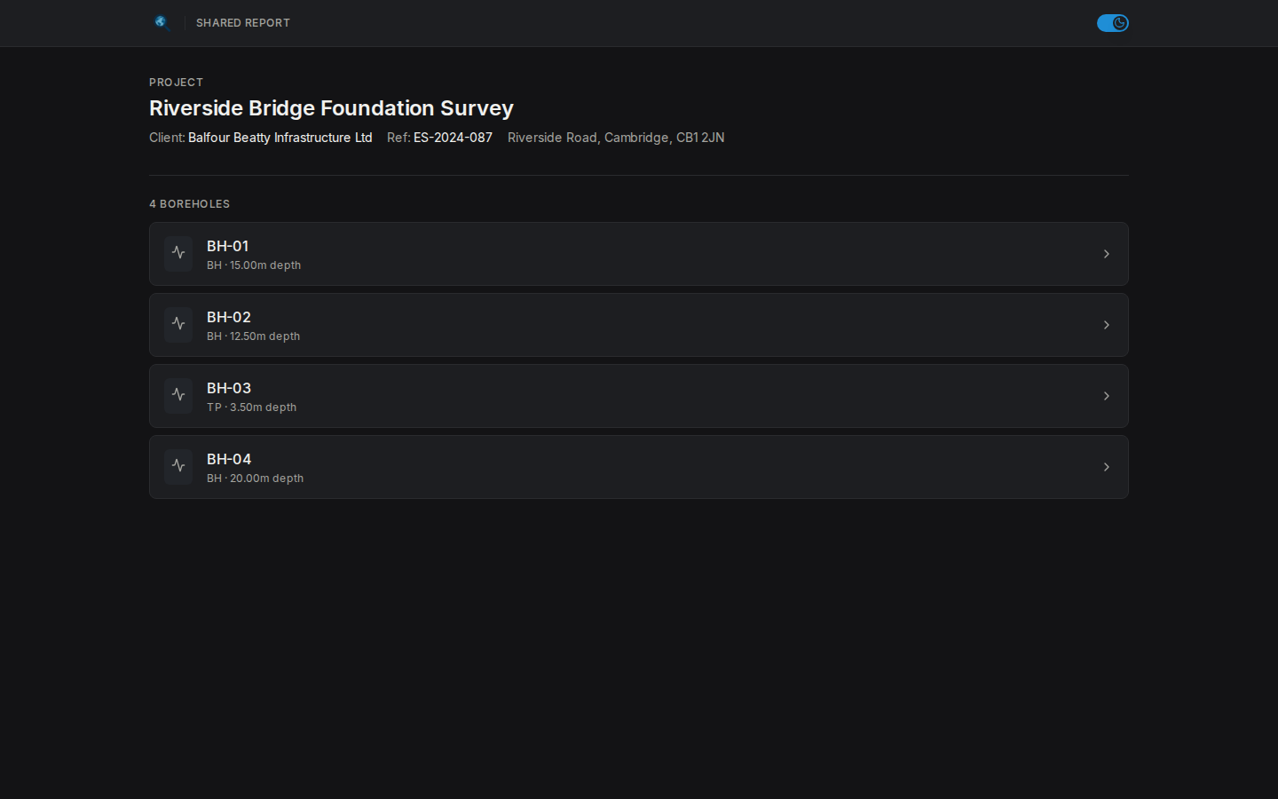The width and height of the screenshot is (1278, 799).
Task: Expand BH-04 using its chevron
Action: tap(1106, 467)
